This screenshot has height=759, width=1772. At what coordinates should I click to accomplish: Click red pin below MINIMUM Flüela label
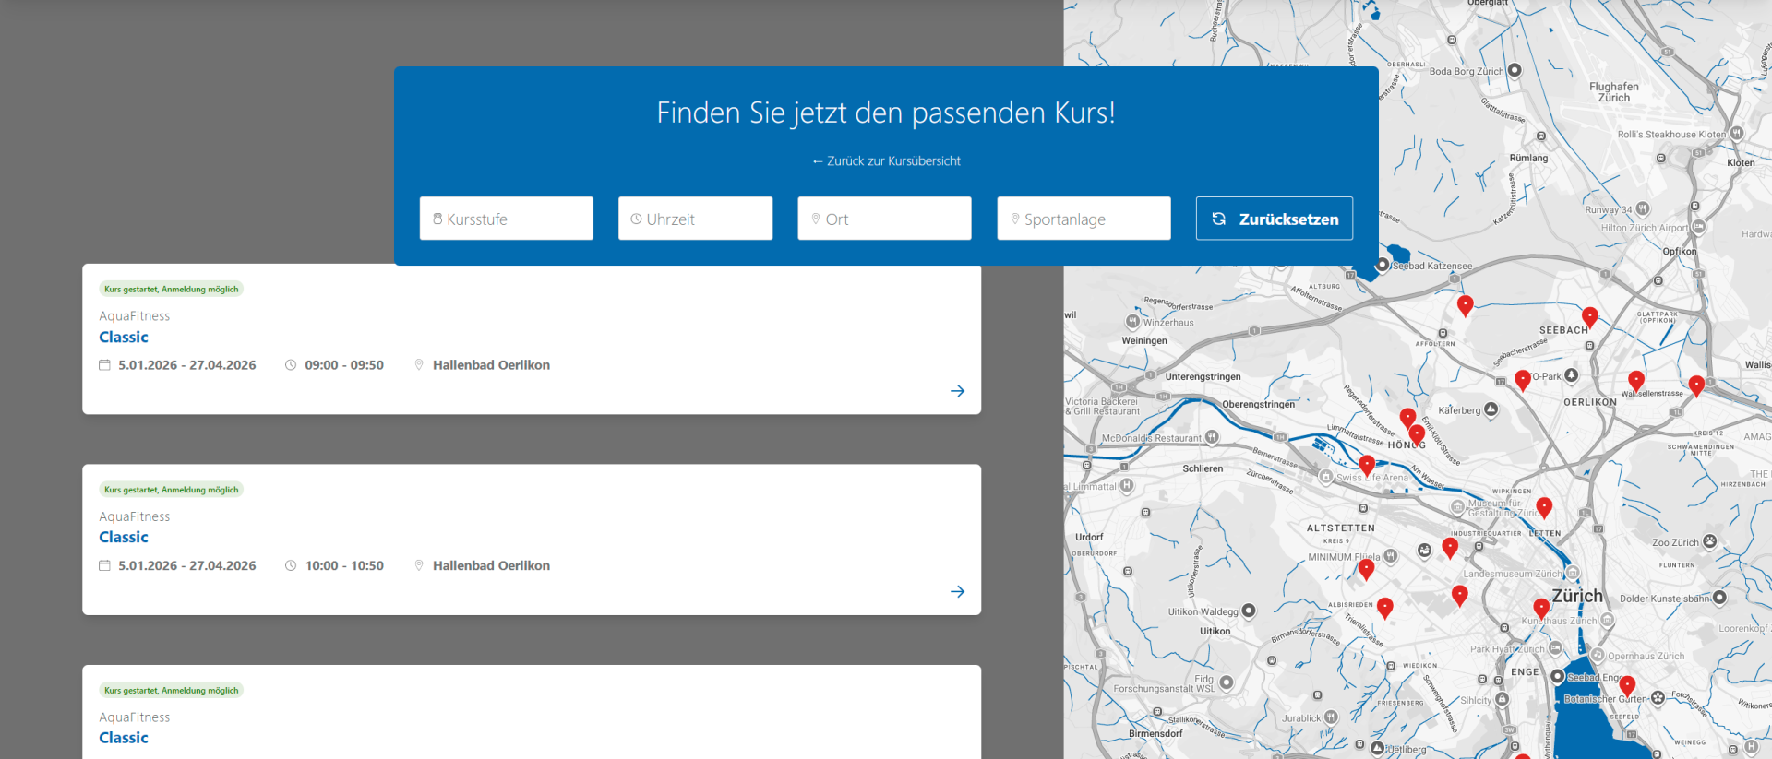pyautogui.click(x=1366, y=569)
